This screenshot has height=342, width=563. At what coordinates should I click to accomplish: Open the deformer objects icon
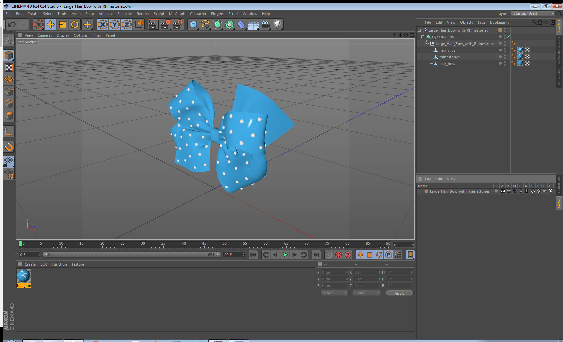pos(241,24)
